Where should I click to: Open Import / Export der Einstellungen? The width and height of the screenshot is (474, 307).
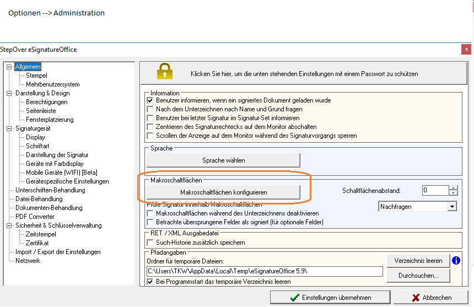click(58, 252)
